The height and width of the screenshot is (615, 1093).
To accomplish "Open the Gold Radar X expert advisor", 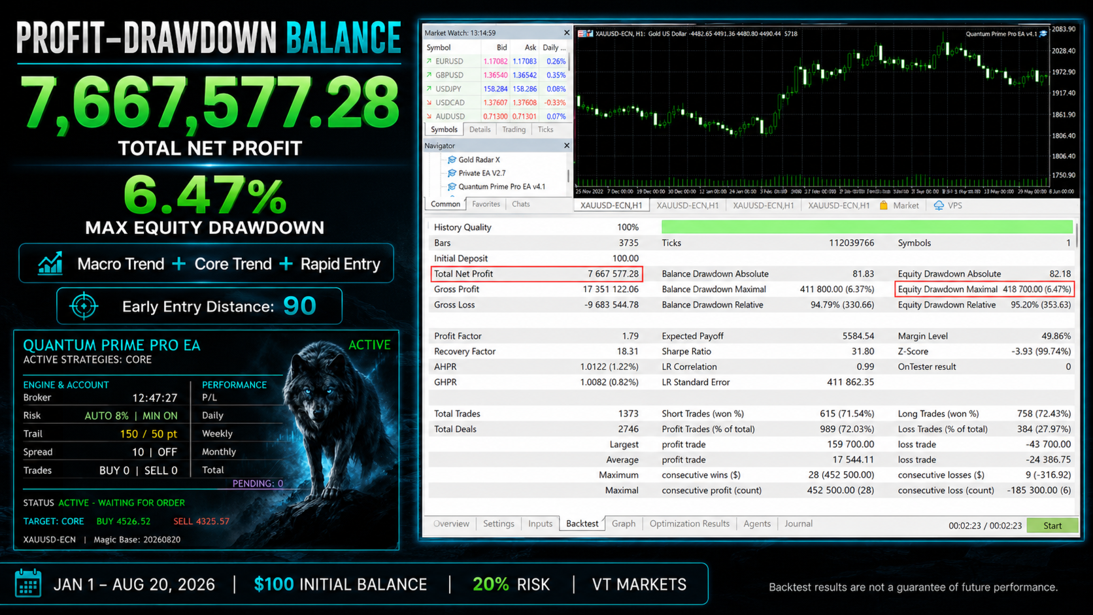I will click(x=479, y=159).
